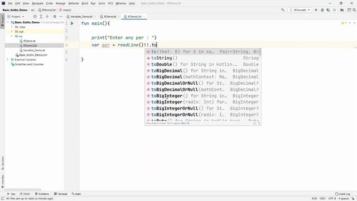Select toBigInteger(radix: Int) suggestion

(x=203, y=102)
